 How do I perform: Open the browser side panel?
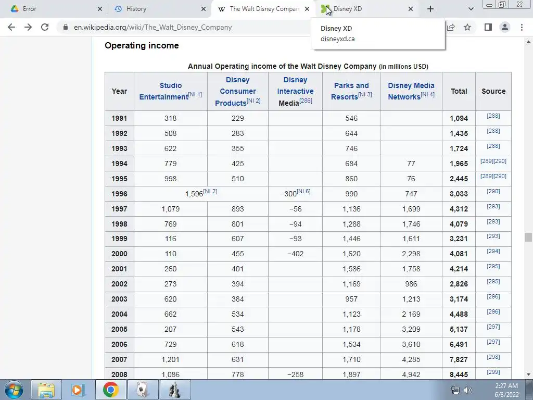[x=488, y=27]
